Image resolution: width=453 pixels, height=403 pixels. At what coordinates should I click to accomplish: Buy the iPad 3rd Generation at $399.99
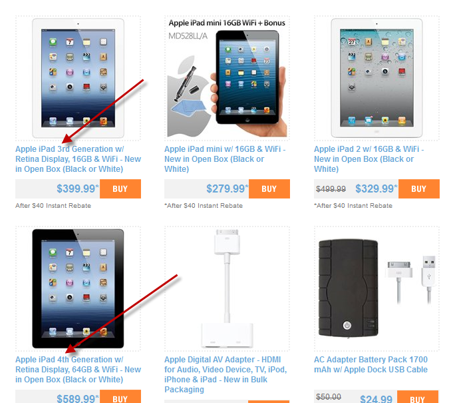(x=120, y=189)
